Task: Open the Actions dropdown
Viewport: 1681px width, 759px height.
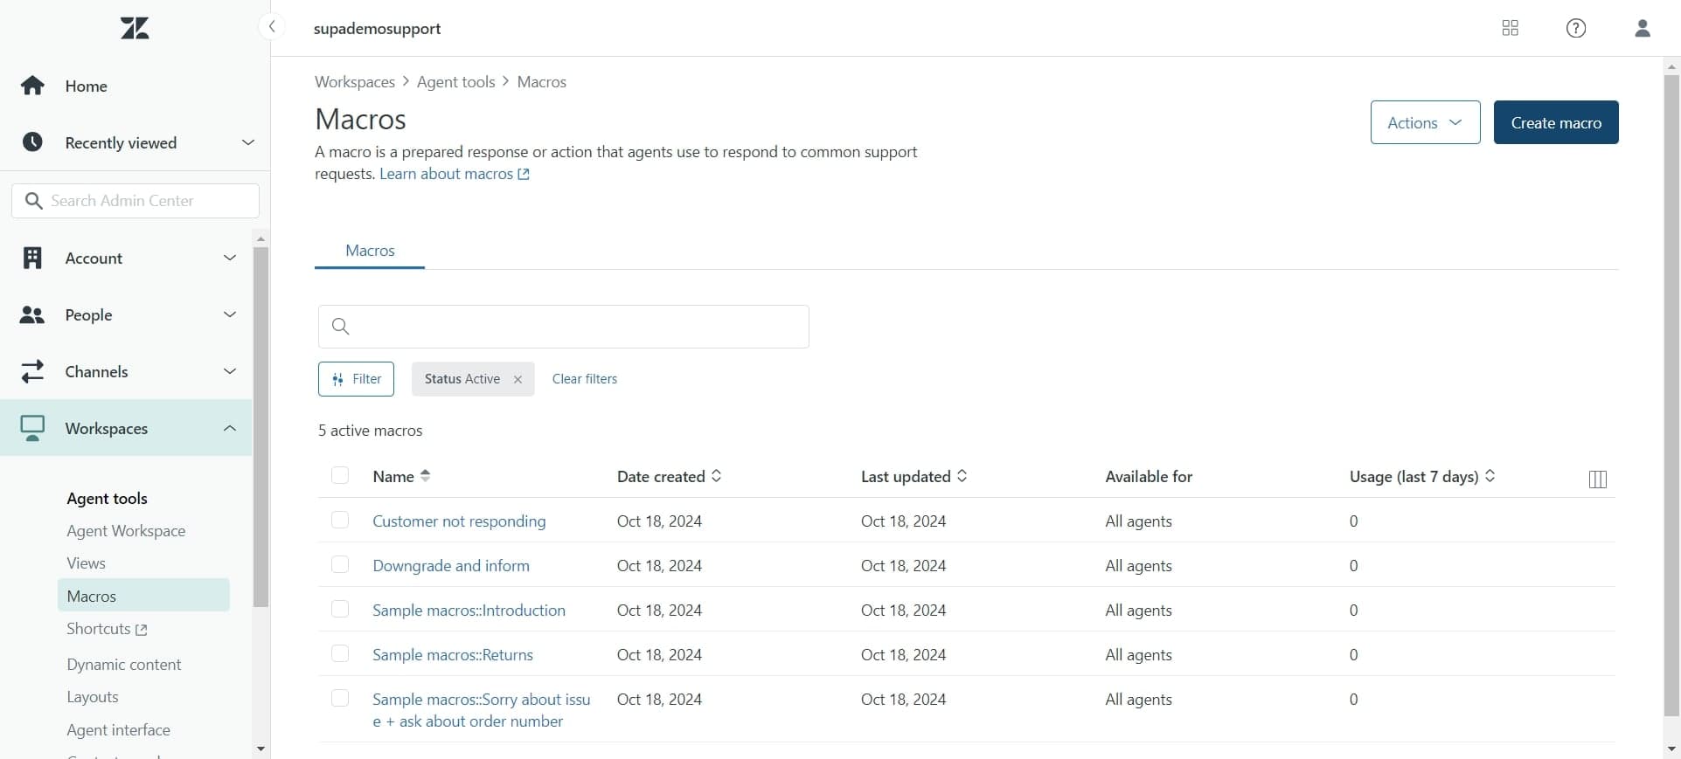Action: 1425,122
